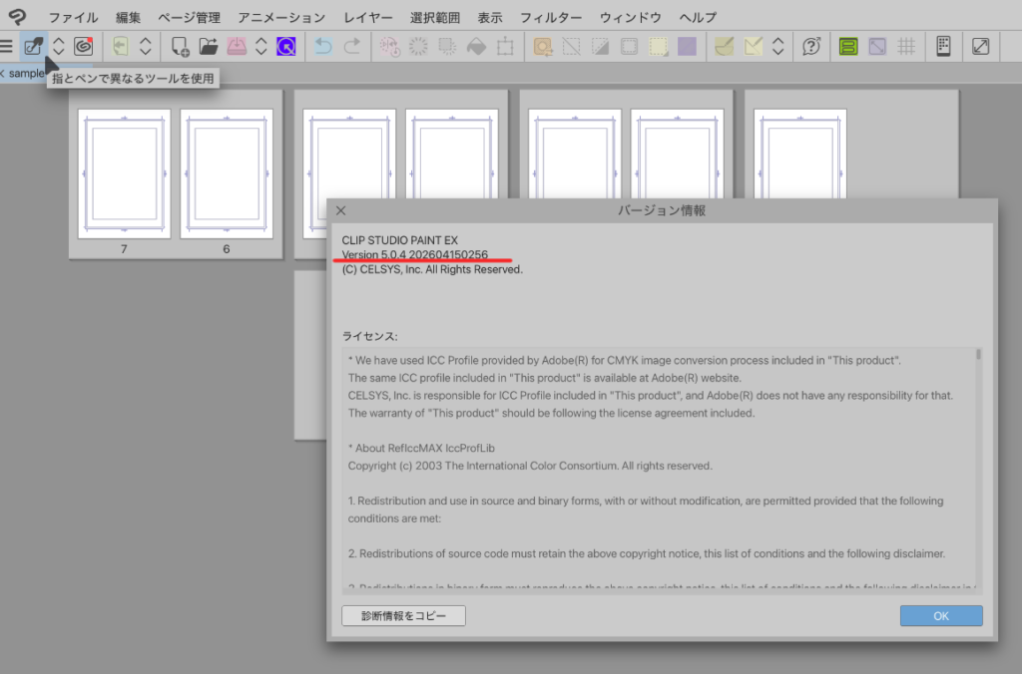Image resolution: width=1022 pixels, height=674 pixels.
Task: Click the rounded dashed selection border icon
Action: tap(629, 46)
